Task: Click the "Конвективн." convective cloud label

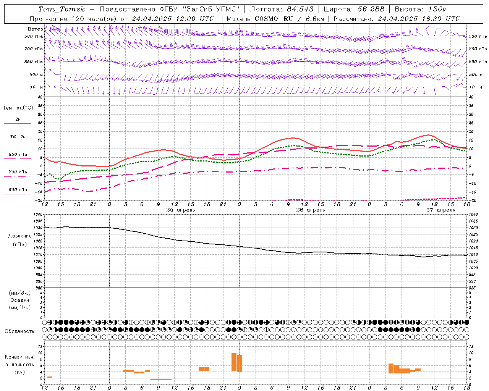Action: coord(20,357)
